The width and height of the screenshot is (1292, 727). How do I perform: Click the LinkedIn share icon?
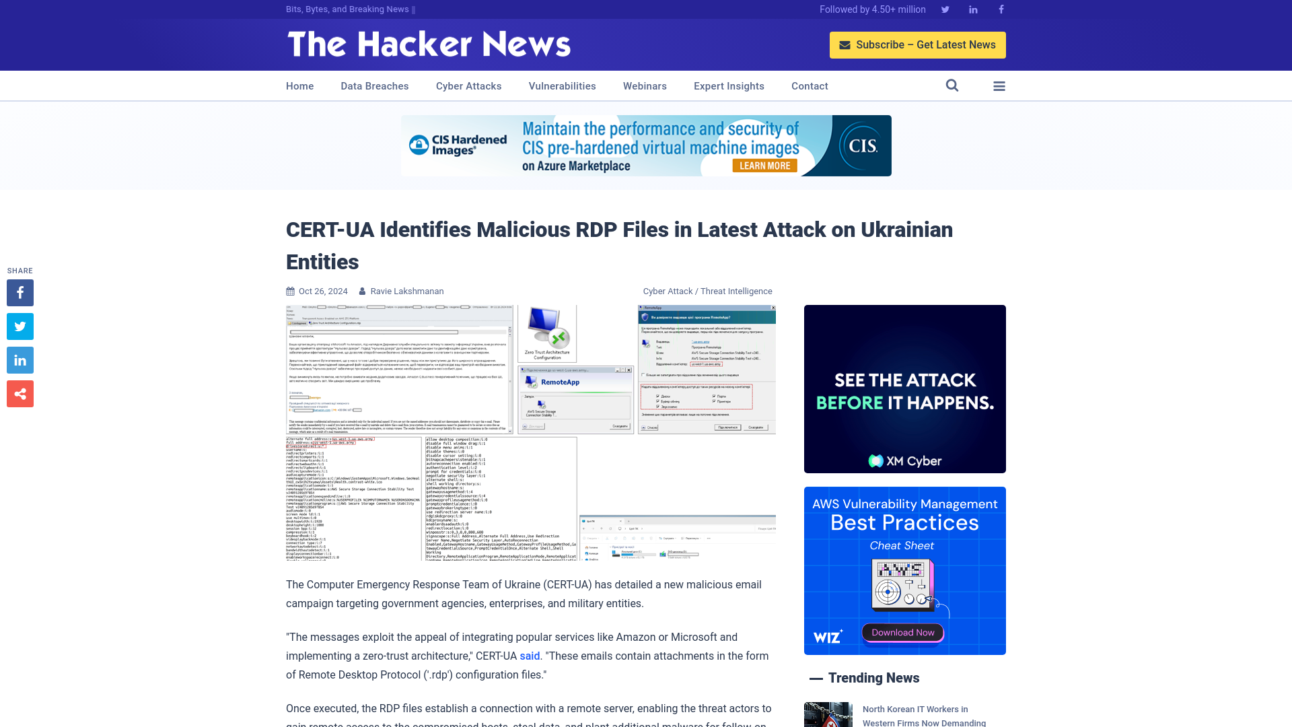tap(20, 359)
